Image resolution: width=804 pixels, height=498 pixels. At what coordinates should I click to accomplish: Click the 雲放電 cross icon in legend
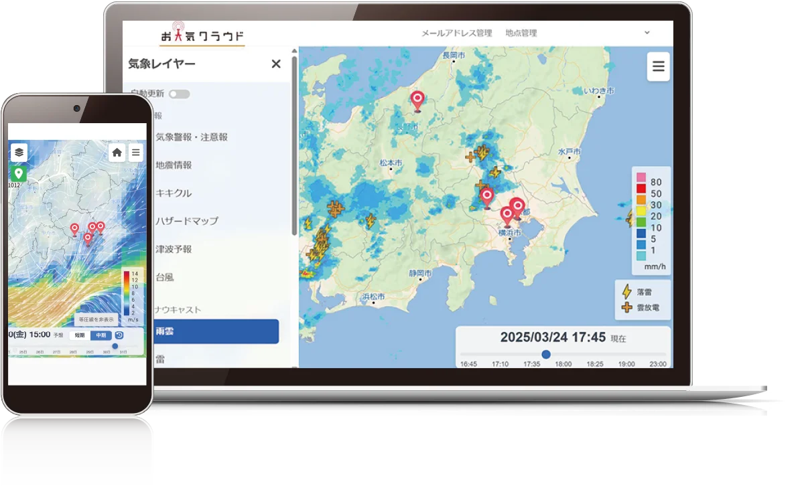(x=627, y=307)
